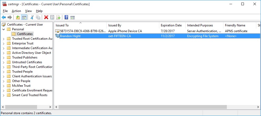Select the Smart Card Trusted Roots folder

(29, 95)
